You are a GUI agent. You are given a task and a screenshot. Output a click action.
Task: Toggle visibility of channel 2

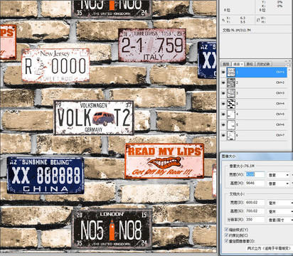click(x=223, y=82)
